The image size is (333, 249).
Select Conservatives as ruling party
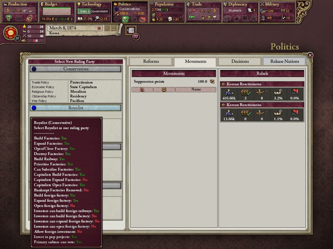(75, 69)
